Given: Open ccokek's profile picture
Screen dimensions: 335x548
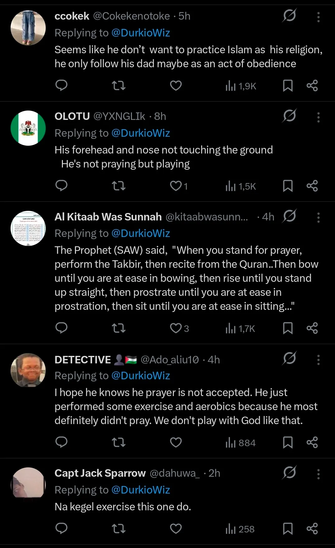Looking at the screenshot, I should (28, 28).
